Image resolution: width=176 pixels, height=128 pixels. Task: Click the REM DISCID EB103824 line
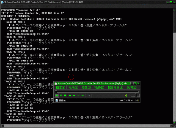[x=15, y=16]
